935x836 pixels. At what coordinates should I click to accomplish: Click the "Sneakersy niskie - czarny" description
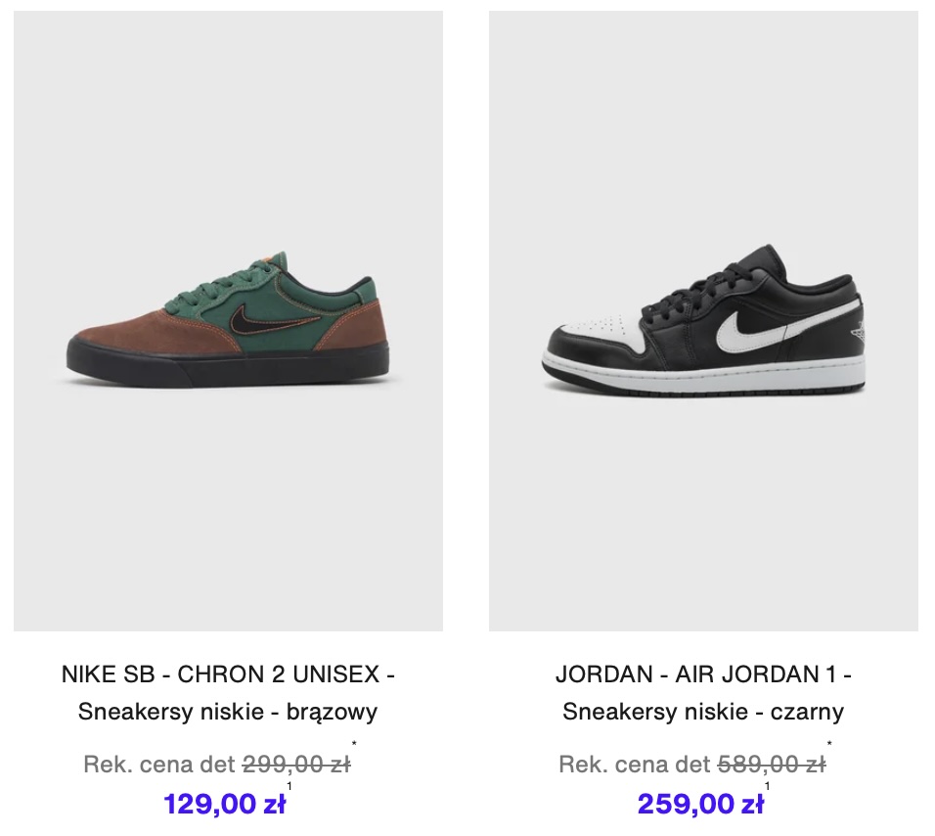pyautogui.click(x=703, y=712)
